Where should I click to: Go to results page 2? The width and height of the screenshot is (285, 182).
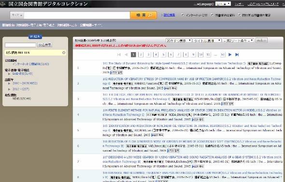tap(141, 55)
